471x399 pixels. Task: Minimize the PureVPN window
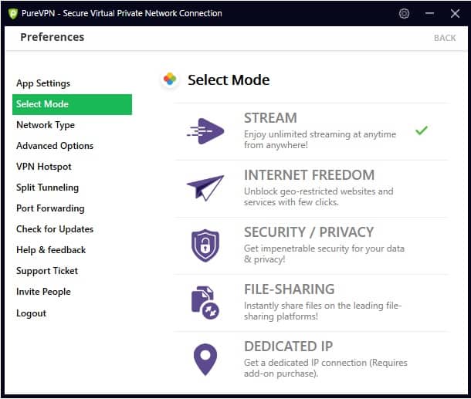429,14
